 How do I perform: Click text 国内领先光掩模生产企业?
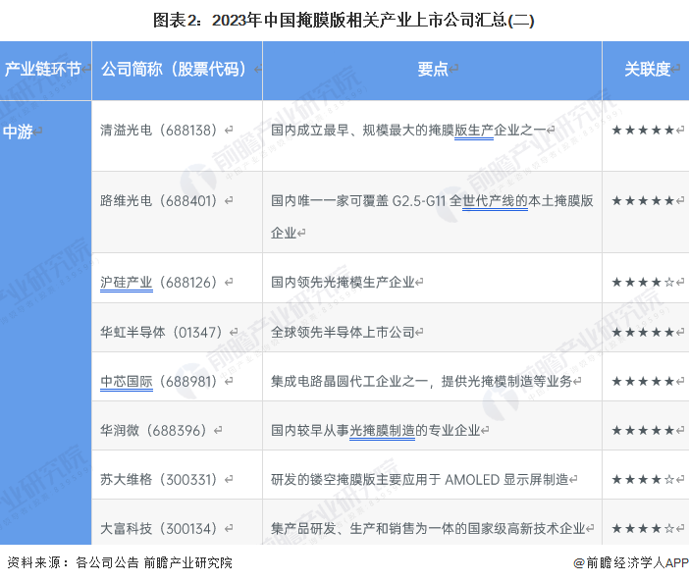[343, 282]
